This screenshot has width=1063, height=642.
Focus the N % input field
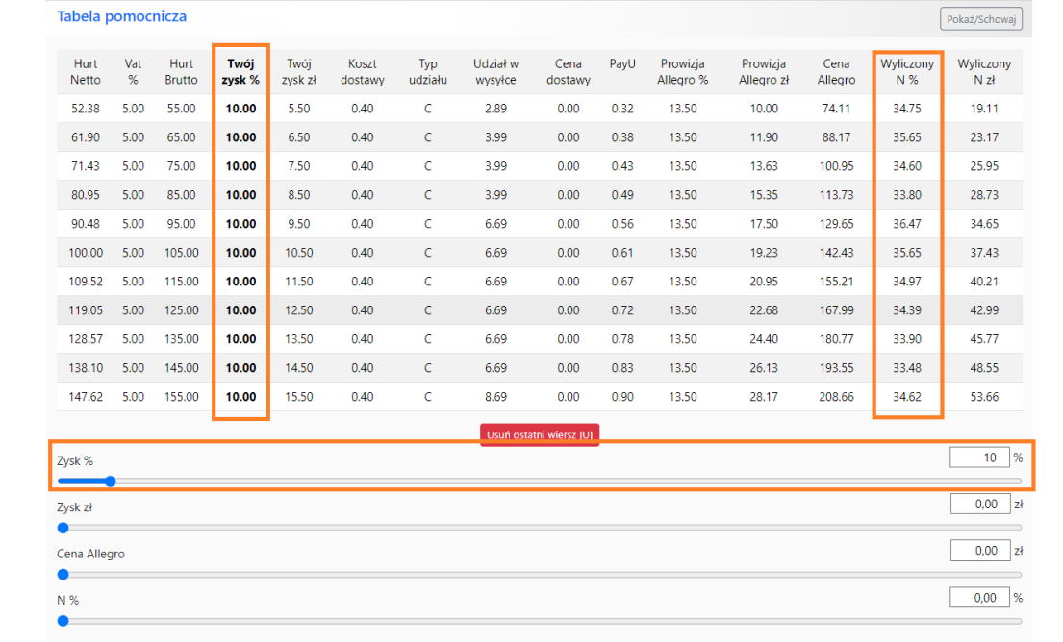(978, 597)
